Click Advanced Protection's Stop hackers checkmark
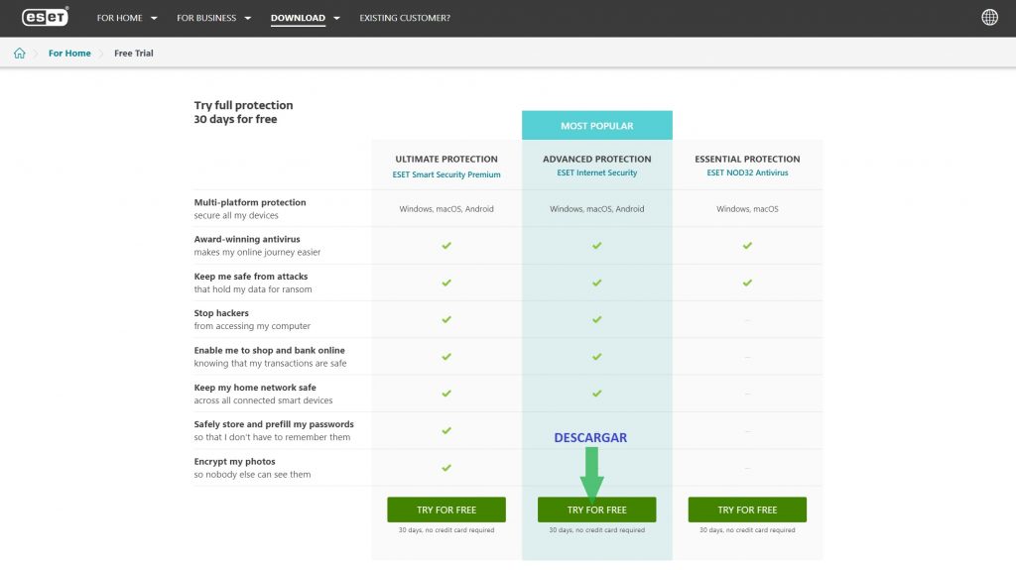 click(596, 319)
